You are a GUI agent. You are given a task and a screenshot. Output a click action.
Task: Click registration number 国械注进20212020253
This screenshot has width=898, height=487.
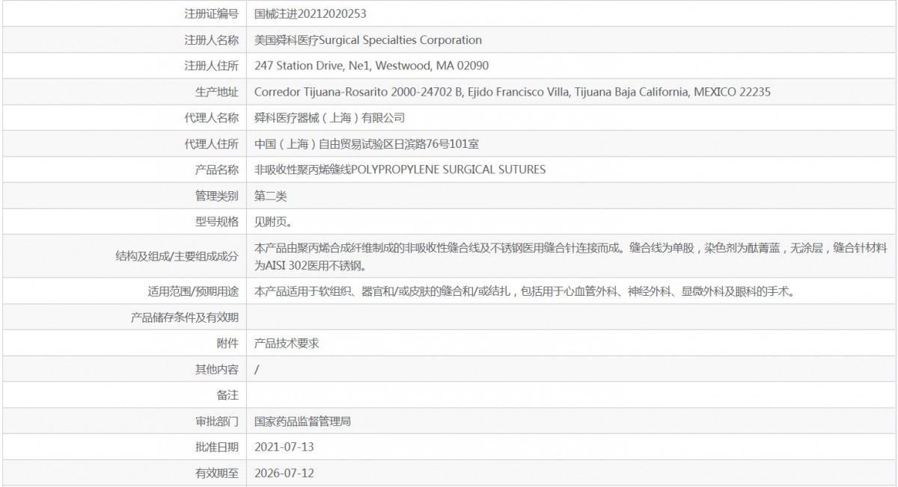tap(311, 13)
